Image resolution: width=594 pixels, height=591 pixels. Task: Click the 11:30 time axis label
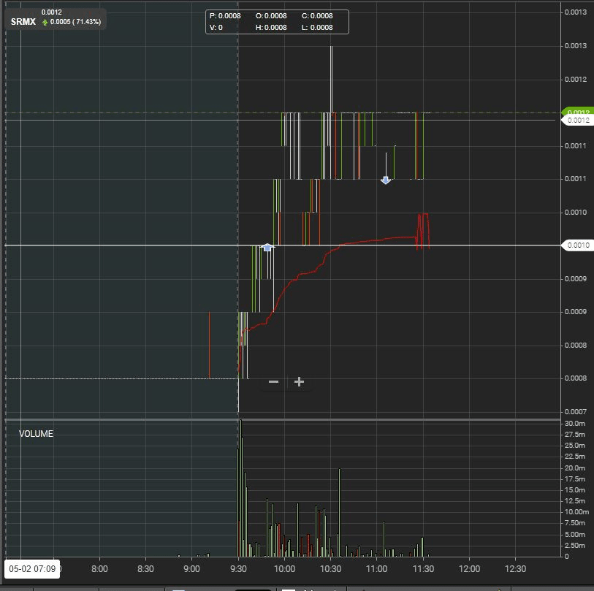pyautogui.click(x=423, y=569)
